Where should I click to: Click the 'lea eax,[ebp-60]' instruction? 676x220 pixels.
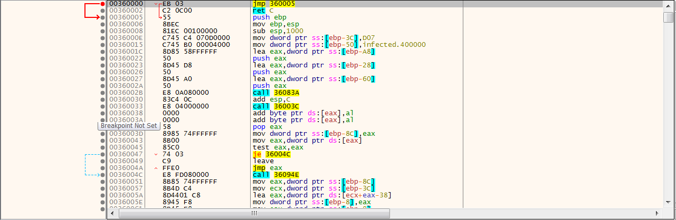coord(315,79)
